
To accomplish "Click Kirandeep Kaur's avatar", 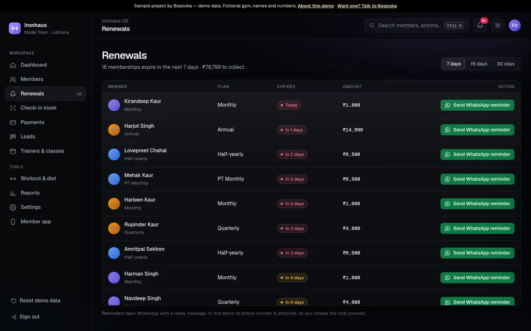I will [114, 105].
